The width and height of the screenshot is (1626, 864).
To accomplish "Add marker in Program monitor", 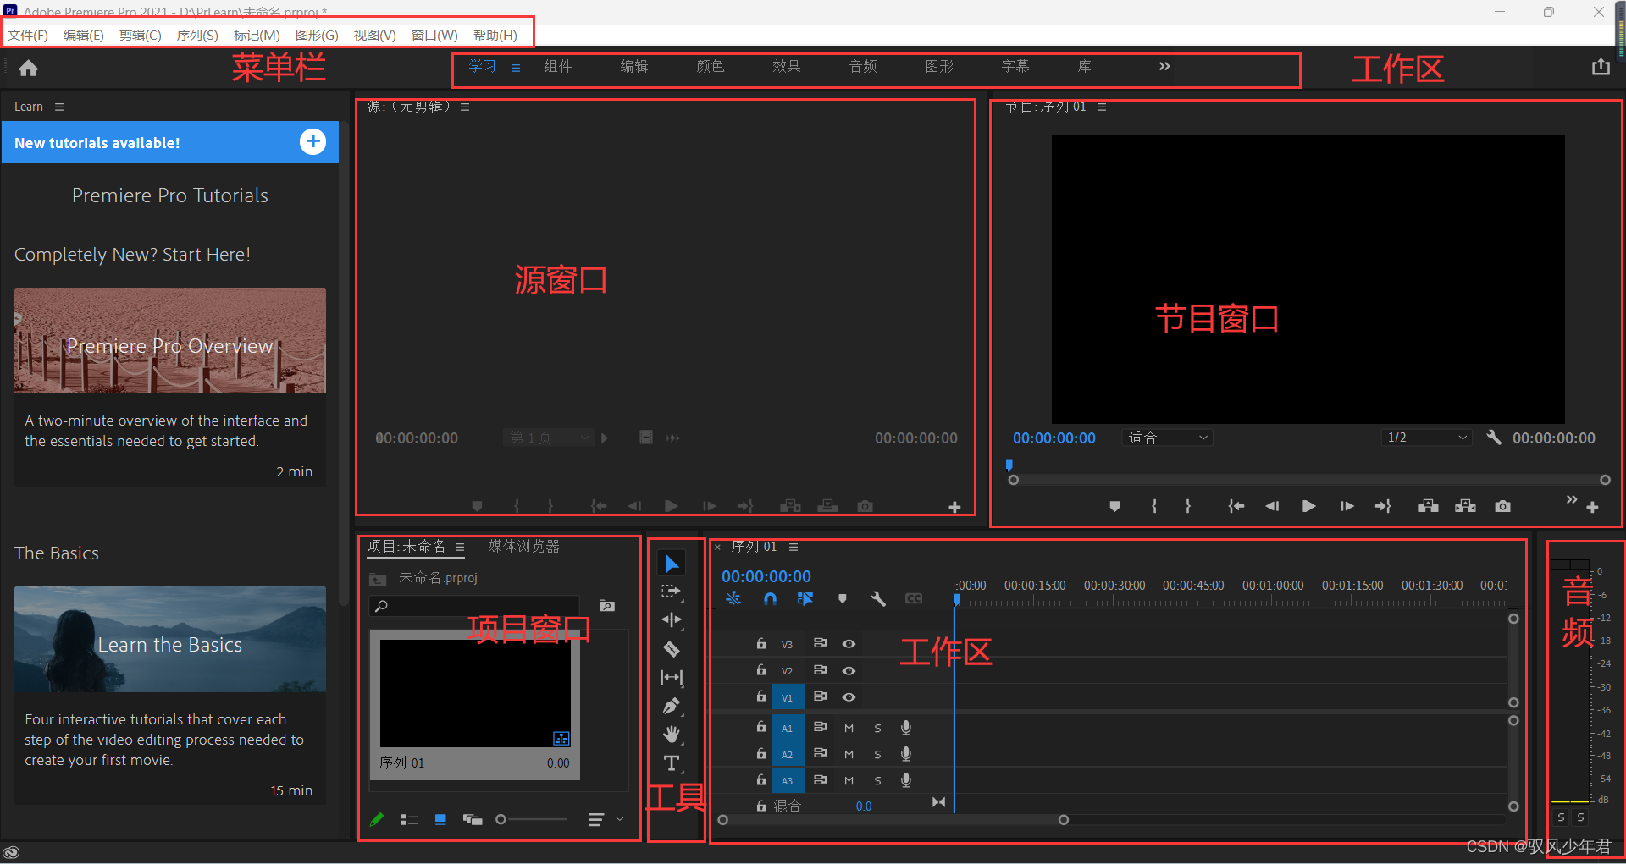I will 1114,506.
